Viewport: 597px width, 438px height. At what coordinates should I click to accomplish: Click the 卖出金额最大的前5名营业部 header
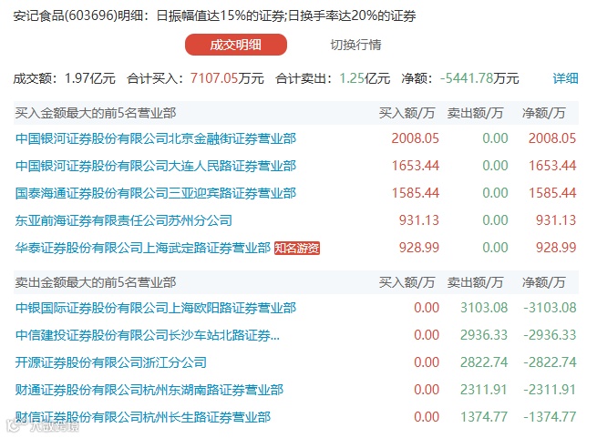point(96,282)
